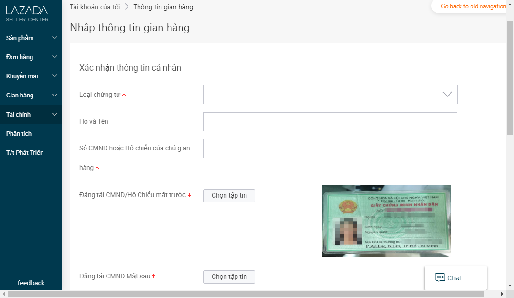Go to T/t Phát Triển section
The width and height of the screenshot is (514, 298).
[25, 153]
